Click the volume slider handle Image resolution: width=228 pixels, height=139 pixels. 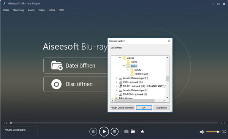coord(218,132)
